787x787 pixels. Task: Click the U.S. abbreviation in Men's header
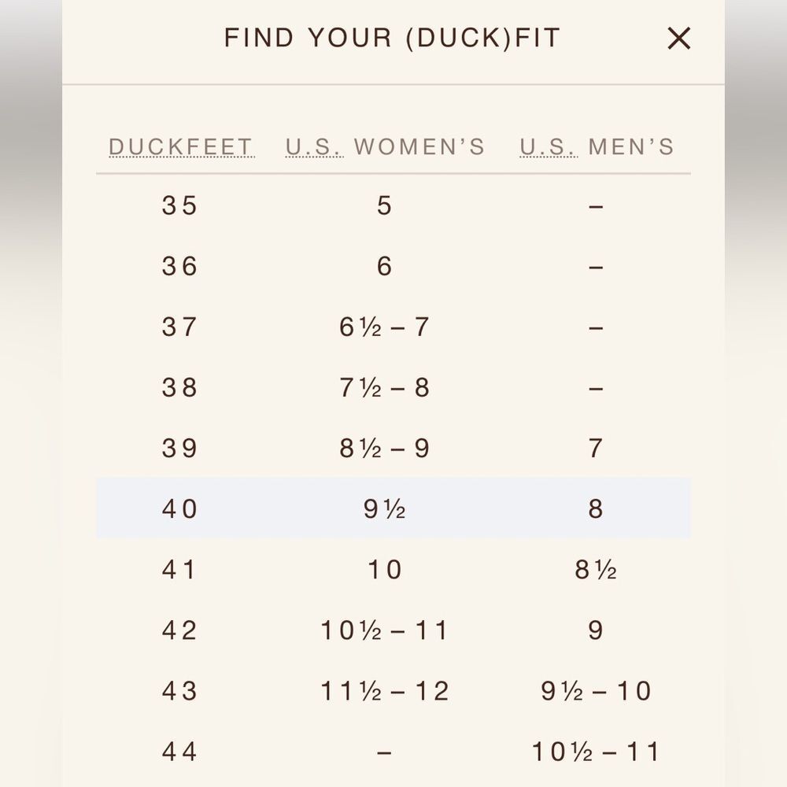[x=549, y=147]
